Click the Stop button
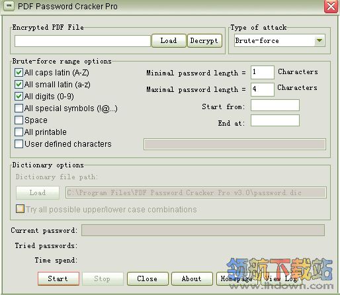Image resolution: width=340 pixels, height=295 pixels. [x=103, y=278]
